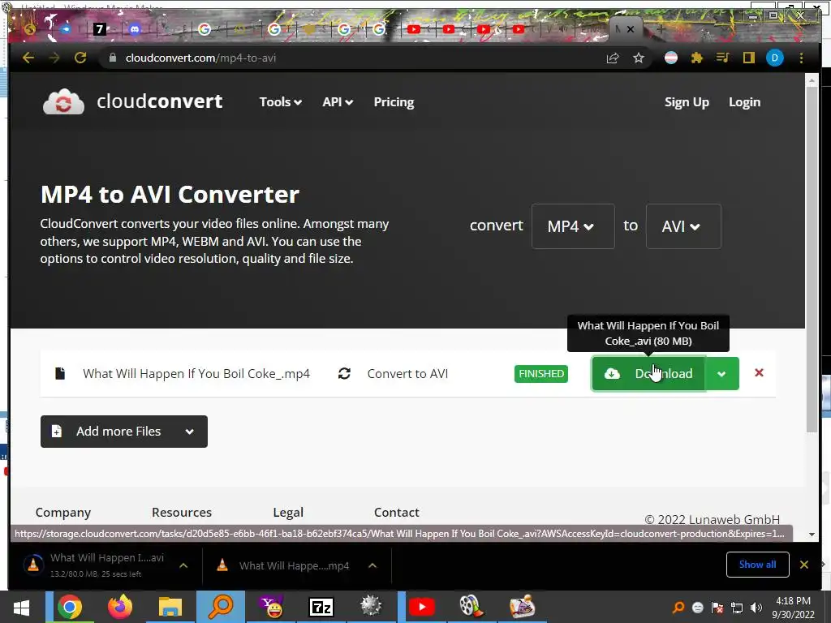
Task: Show all downloads
Action: click(x=757, y=565)
